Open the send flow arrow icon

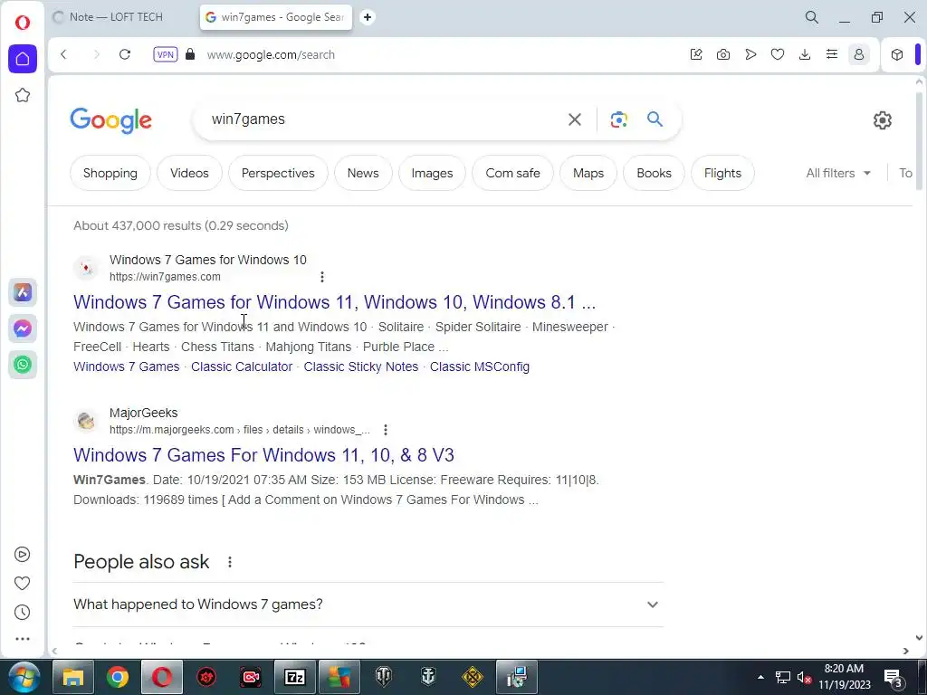click(750, 54)
